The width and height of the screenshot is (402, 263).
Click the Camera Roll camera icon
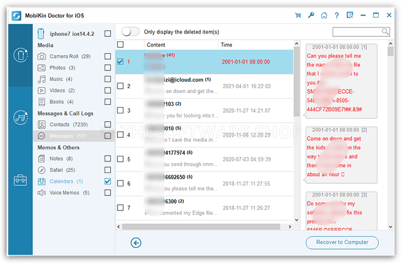(41, 56)
